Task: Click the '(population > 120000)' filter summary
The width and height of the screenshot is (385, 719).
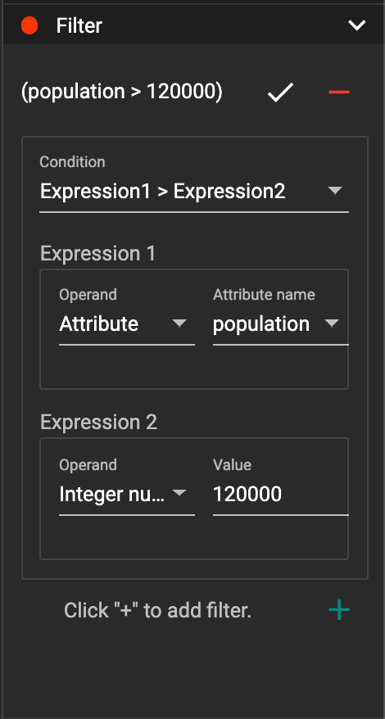Action: [x=122, y=93]
